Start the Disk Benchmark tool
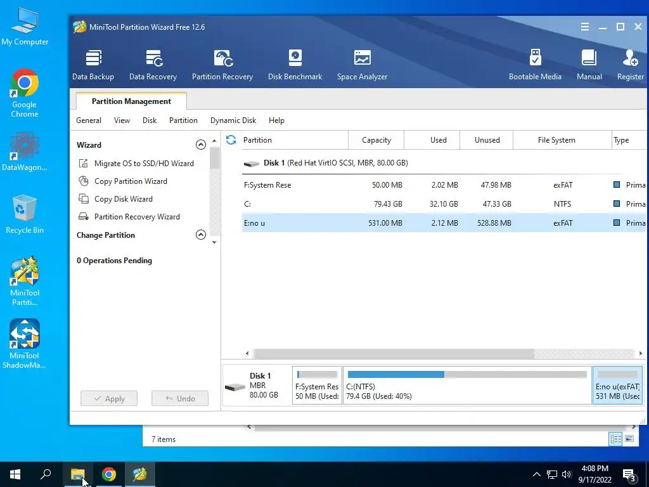This screenshot has height=487, width=649. [295, 65]
